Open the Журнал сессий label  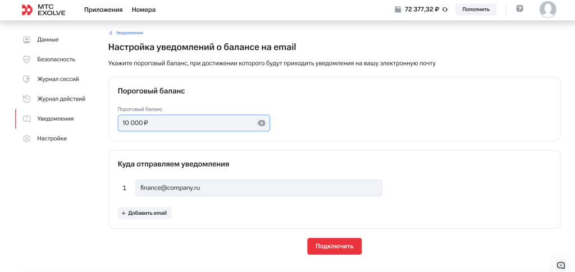coord(58,79)
